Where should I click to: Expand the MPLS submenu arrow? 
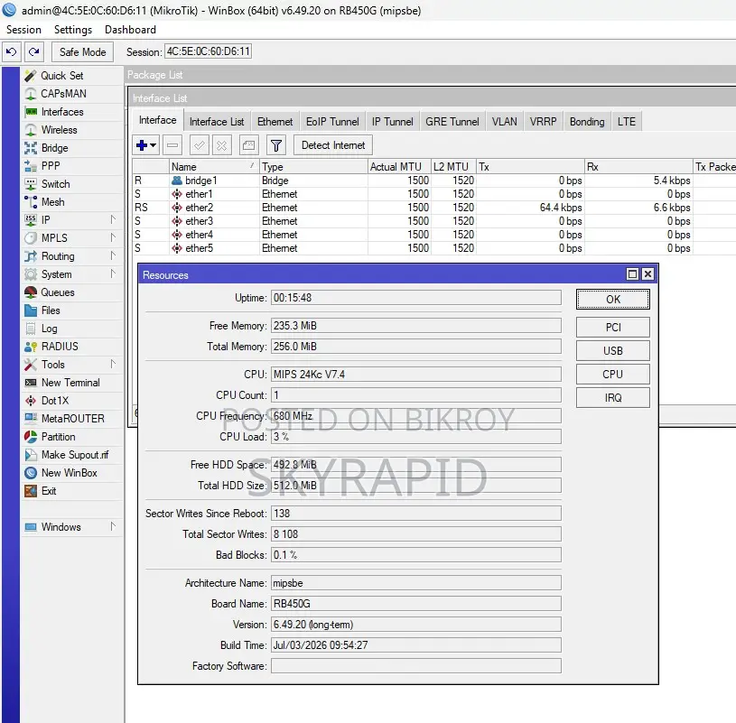point(113,237)
